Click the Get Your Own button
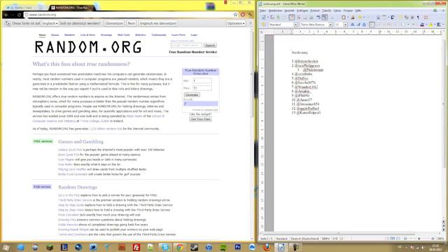This screenshot has width=448, height=252. (x=200, y=119)
